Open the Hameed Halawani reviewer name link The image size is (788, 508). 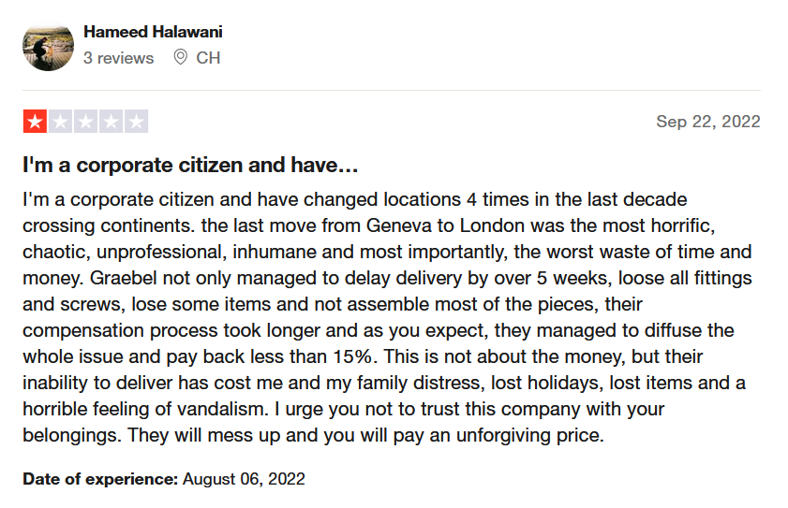[x=153, y=32]
